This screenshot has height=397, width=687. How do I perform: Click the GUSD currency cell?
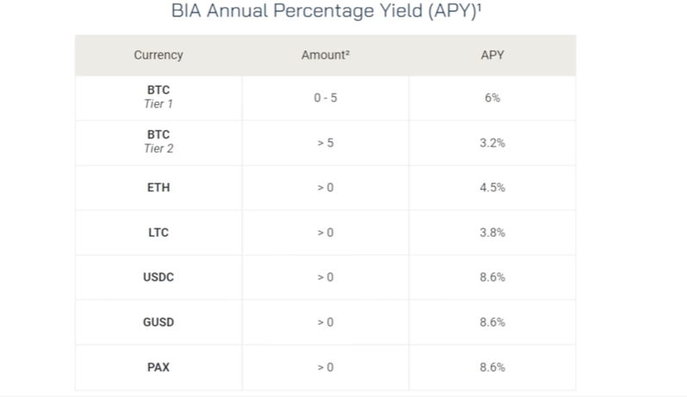[158, 322]
